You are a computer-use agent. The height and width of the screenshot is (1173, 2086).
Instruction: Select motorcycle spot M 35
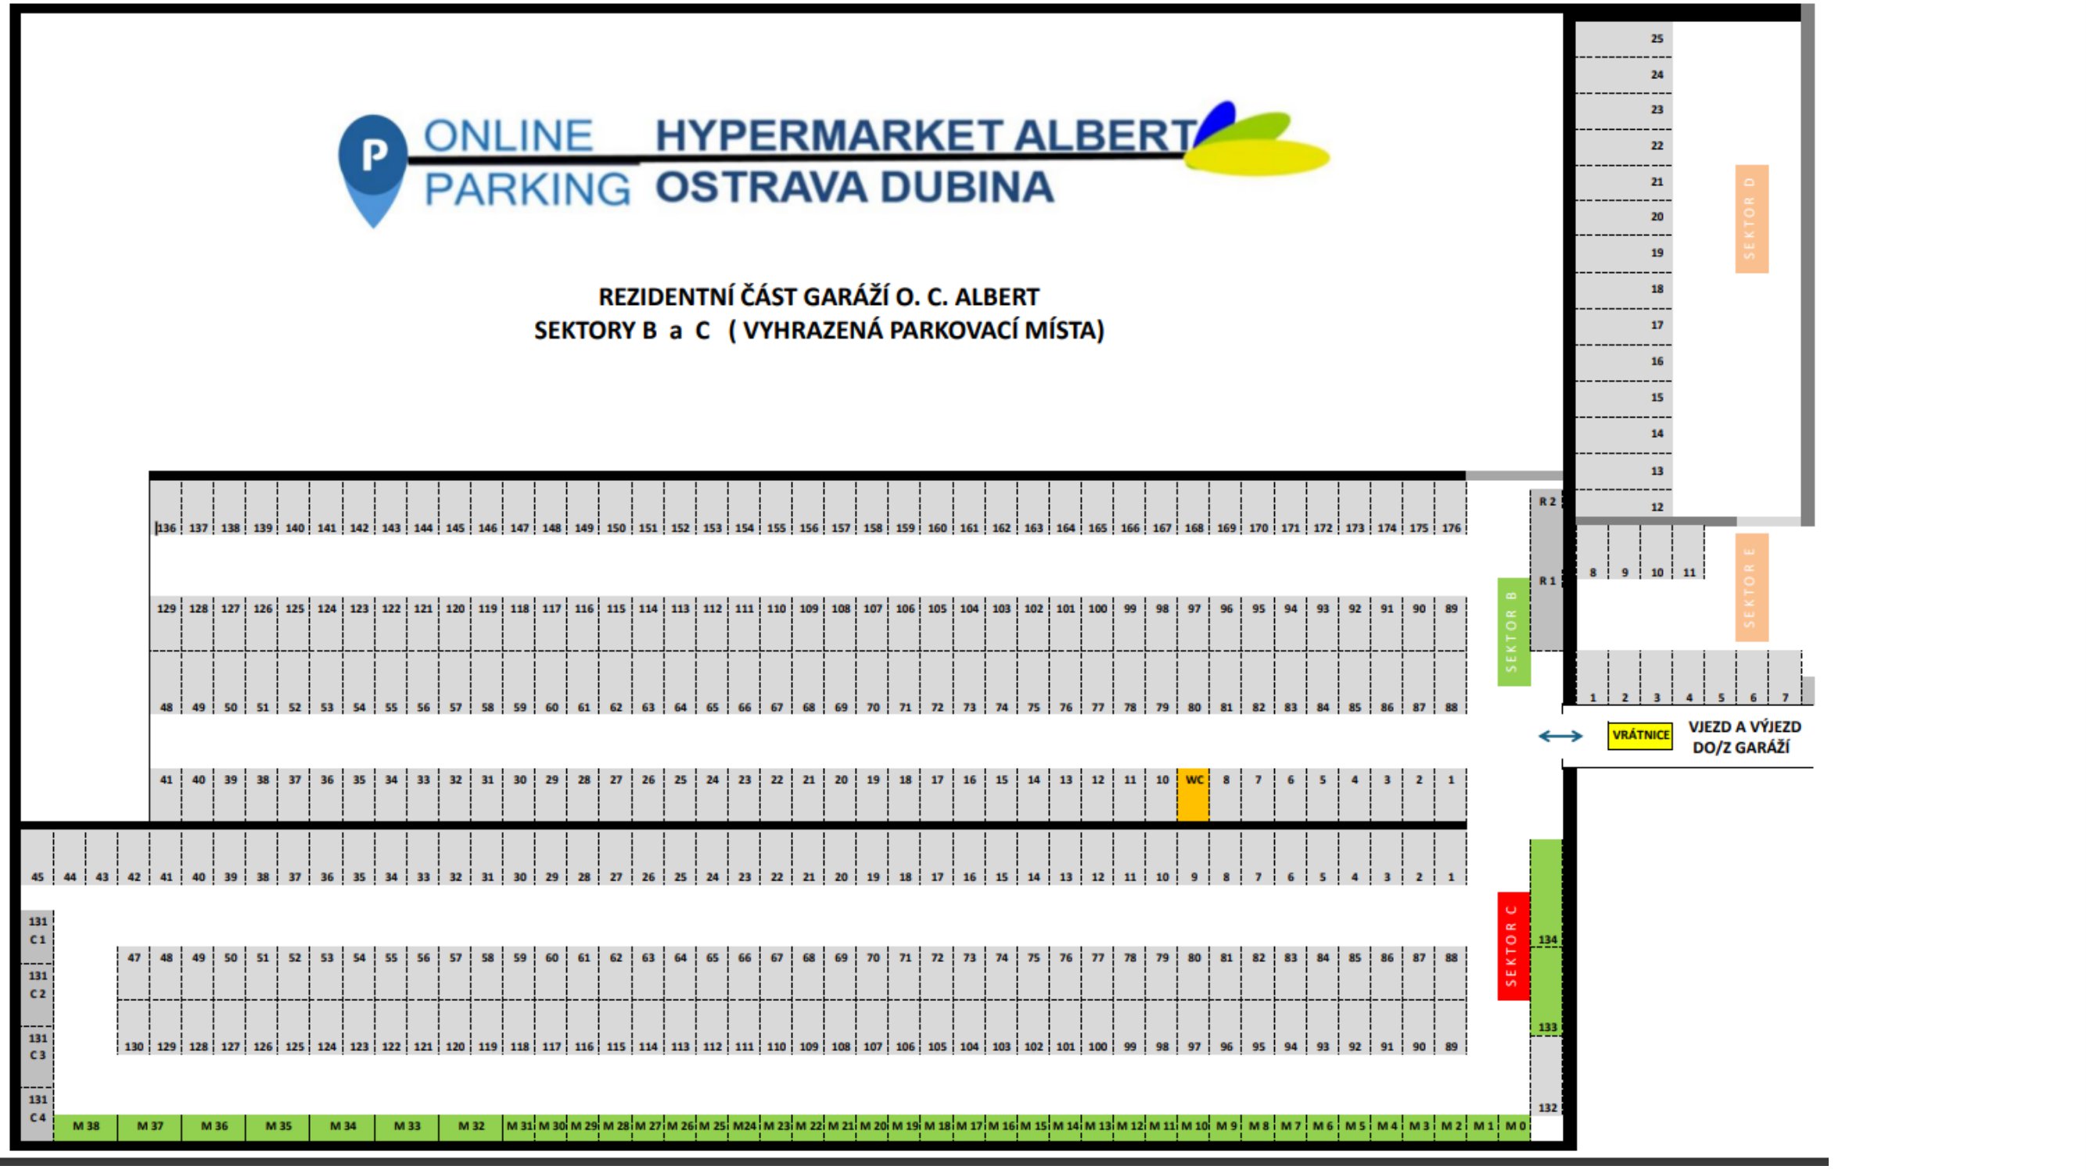point(278,1127)
